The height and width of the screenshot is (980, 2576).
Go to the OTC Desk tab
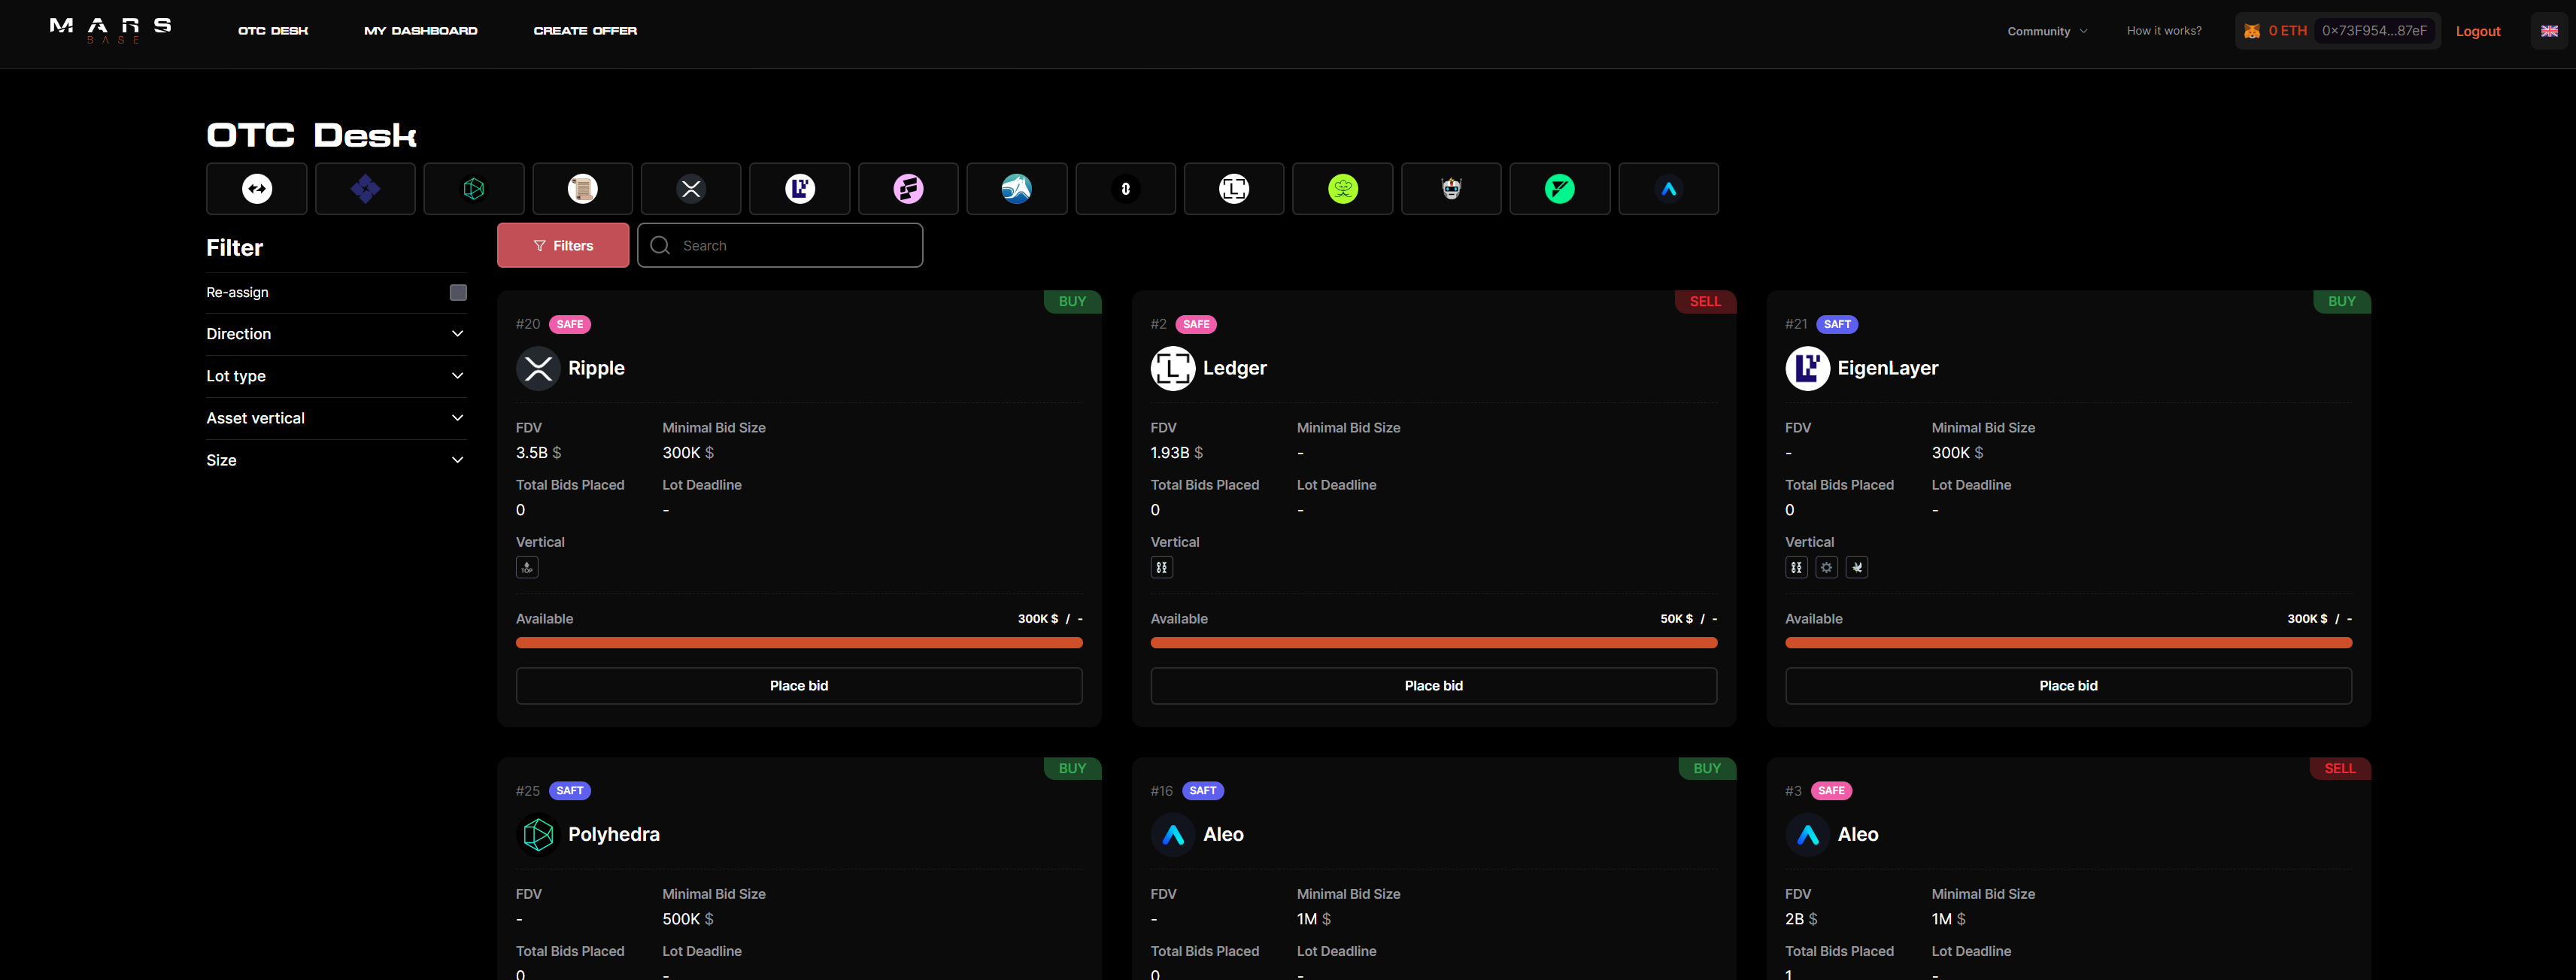273,31
